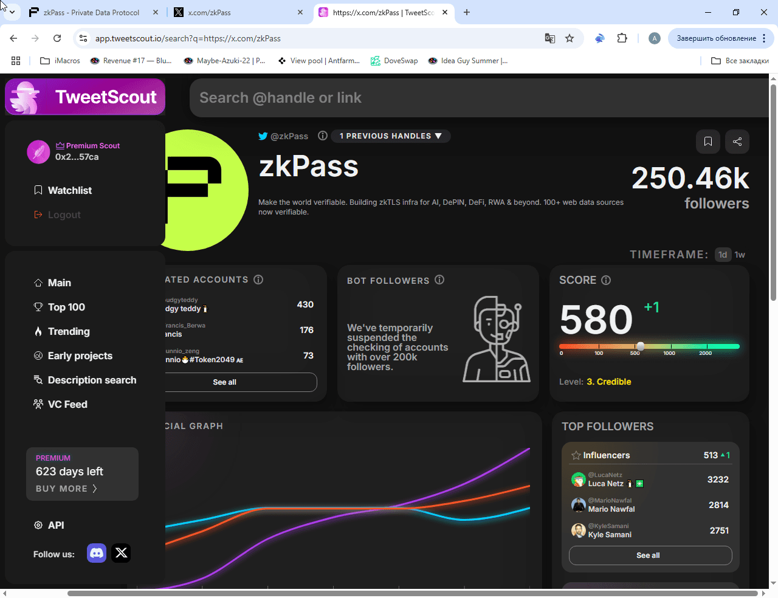Open the bookmarks apps grid icon
The height and width of the screenshot is (598, 778).
point(16,61)
